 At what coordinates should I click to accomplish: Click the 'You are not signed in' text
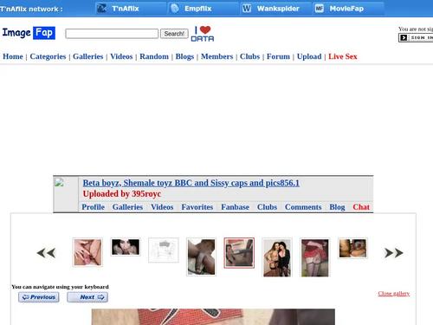416,29
